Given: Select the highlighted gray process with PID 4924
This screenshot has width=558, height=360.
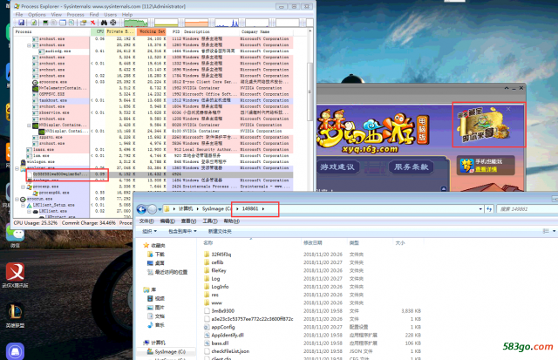Looking at the screenshot, I should point(160,174).
